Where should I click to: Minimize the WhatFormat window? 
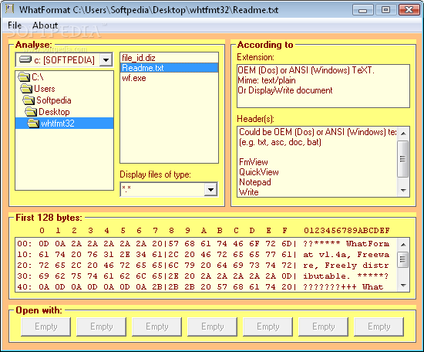coord(362,10)
